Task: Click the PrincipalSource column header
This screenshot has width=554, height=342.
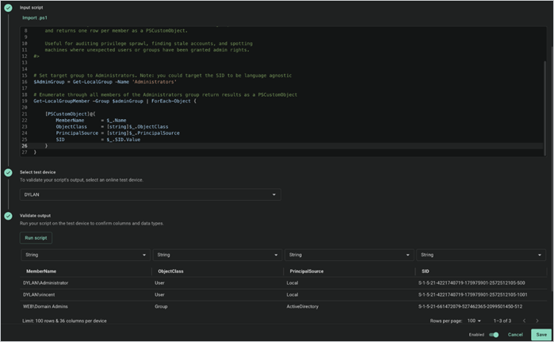Action: [307, 271]
